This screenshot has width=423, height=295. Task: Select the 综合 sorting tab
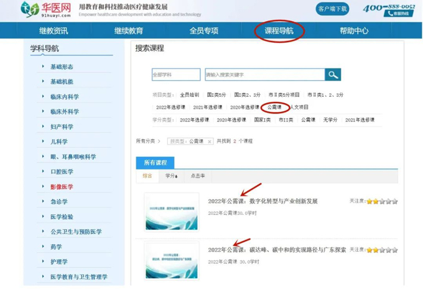(147, 176)
